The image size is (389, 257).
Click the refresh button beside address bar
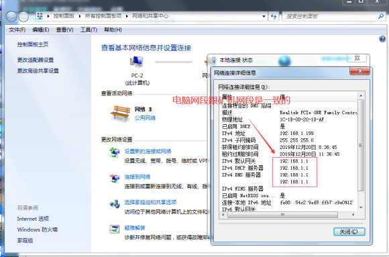pos(274,16)
